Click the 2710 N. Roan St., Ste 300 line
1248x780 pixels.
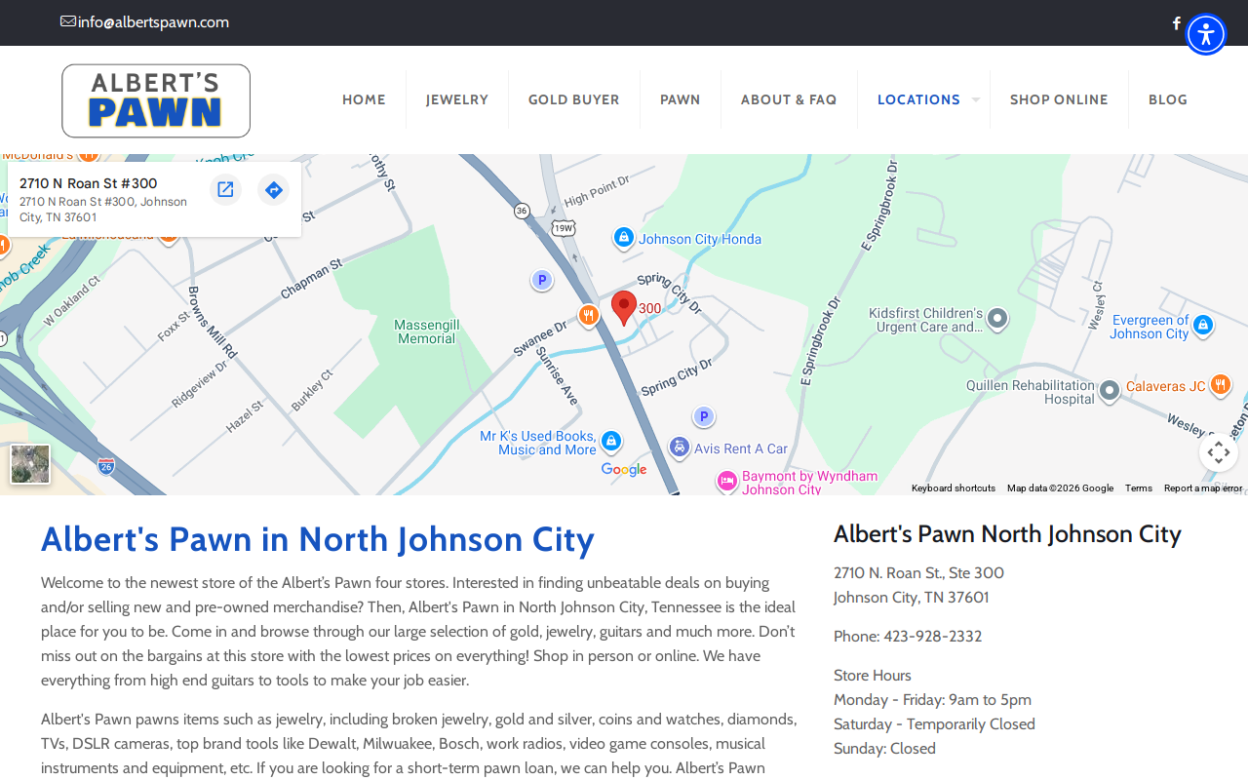pos(918,573)
